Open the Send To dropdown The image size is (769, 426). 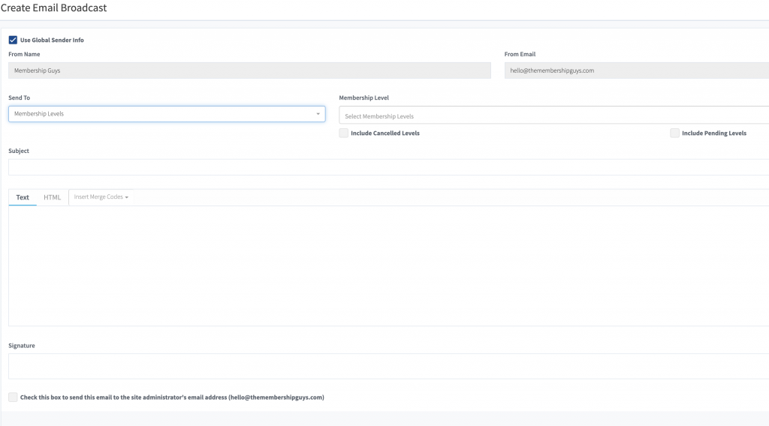(167, 114)
